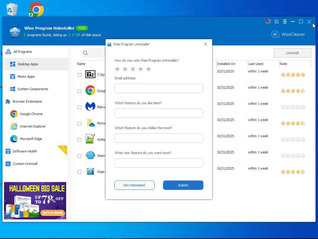Focus the new feature wanted field
This screenshot has width=318, height=239.
click(x=159, y=163)
